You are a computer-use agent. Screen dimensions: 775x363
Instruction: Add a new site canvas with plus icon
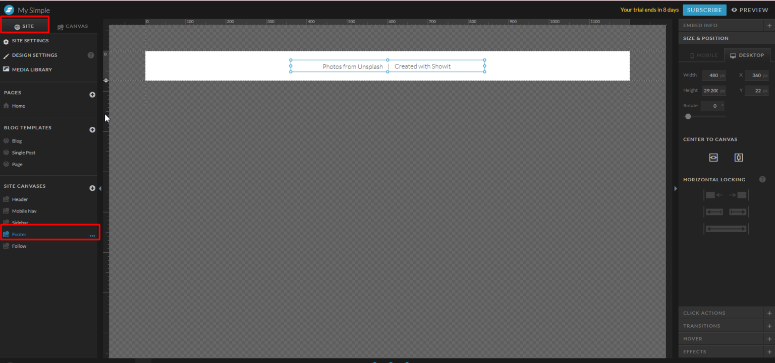click(x=92, y=188)
